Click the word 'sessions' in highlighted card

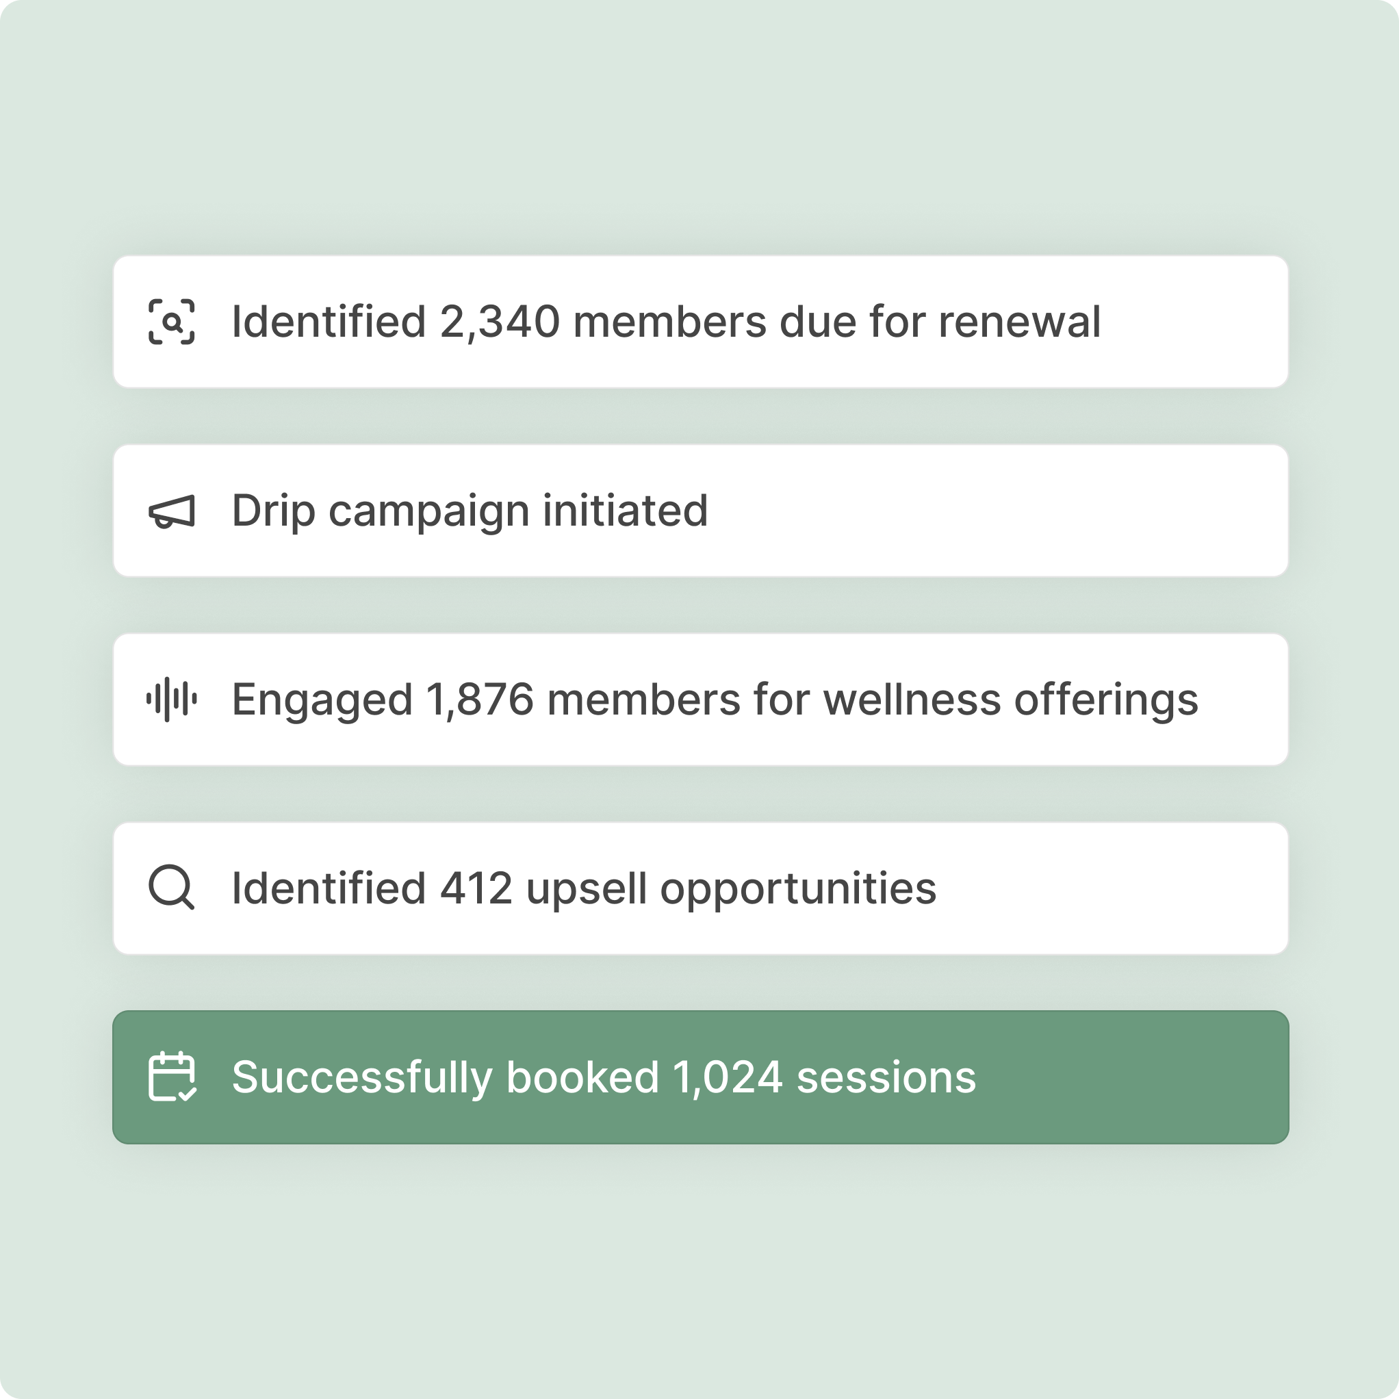[x=886, y=1077]
